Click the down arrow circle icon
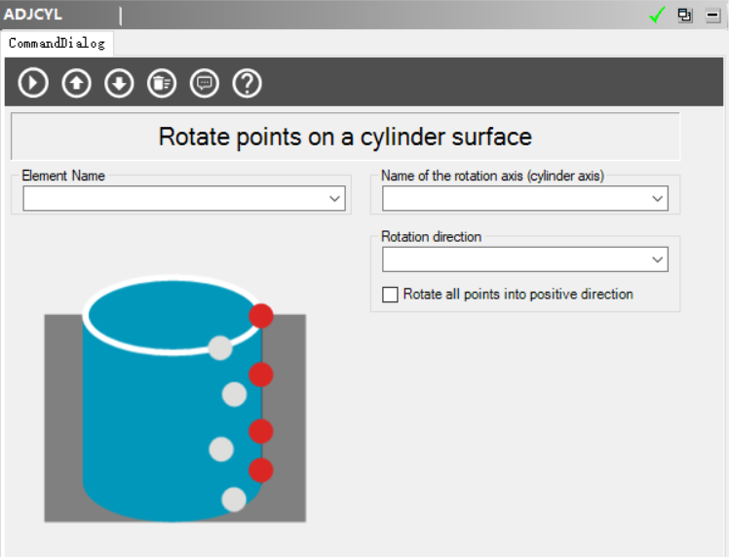 pyautogui.click(x=119, y=83)
